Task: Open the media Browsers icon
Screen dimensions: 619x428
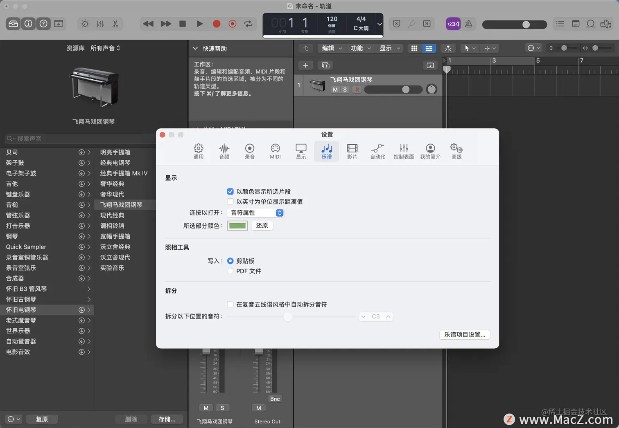Action: (605, 24)
